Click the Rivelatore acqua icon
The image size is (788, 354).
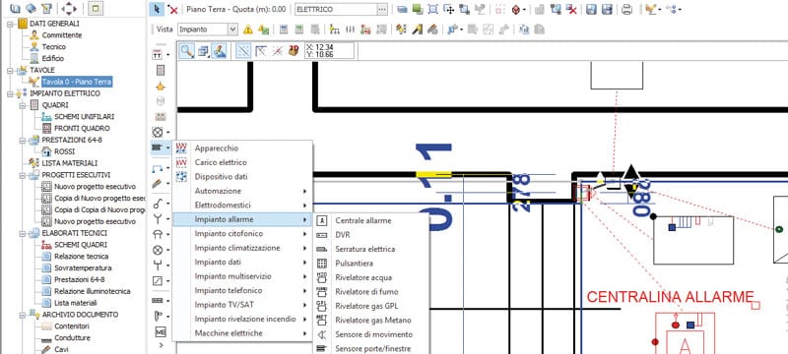pos(322,277)
